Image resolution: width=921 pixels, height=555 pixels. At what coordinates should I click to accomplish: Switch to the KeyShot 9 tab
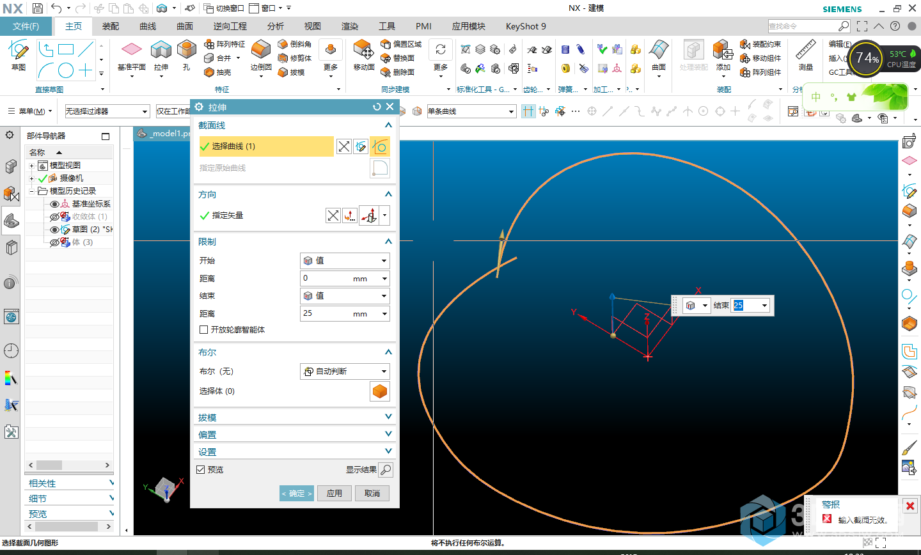(x=526, y=26)
